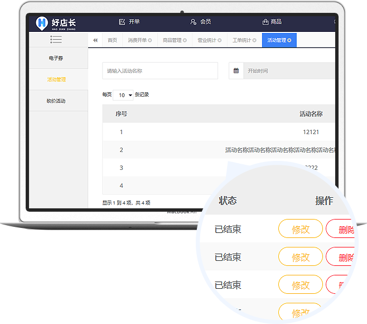The height and width of the screenshot is (324, 367).
Task: Close the 工单统计 tab
Action: (254, 40)
